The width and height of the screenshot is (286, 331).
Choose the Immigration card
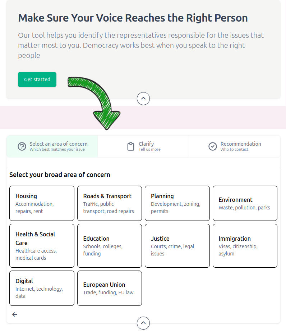[x=245, y=246]
